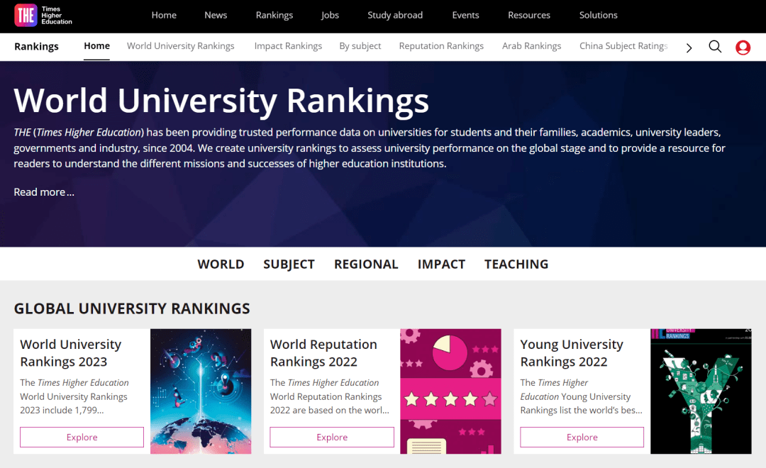Select the SUBJECT ranking category tab
This screenshot has width=766, height=468.
tap(289, 264)
